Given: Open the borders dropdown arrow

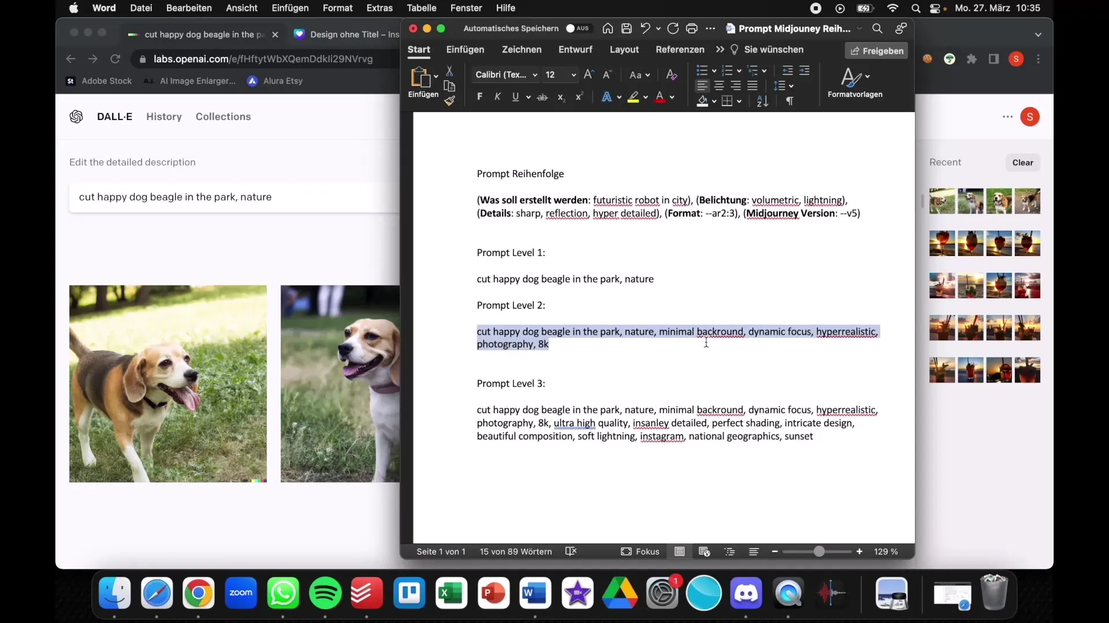Looking at the screenshot, I should 739,102.
